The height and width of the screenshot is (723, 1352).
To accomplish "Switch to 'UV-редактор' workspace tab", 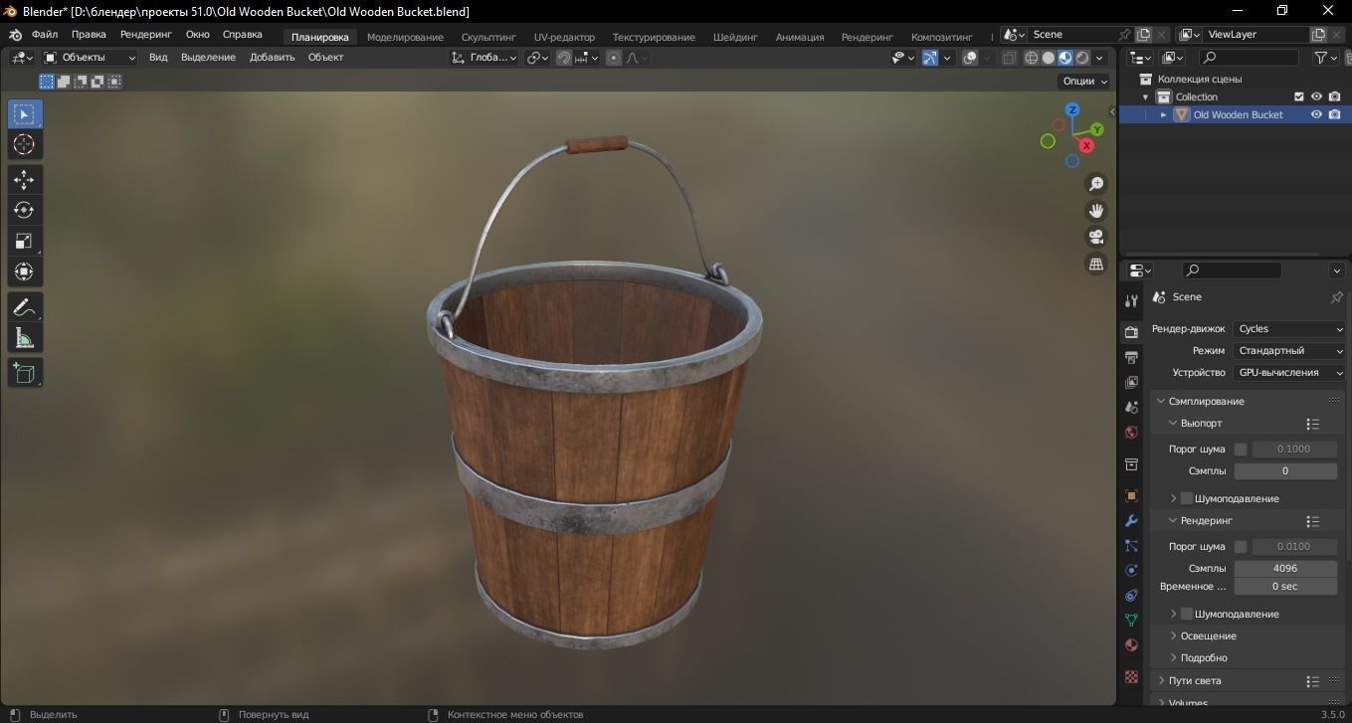I will pos(564,37).
